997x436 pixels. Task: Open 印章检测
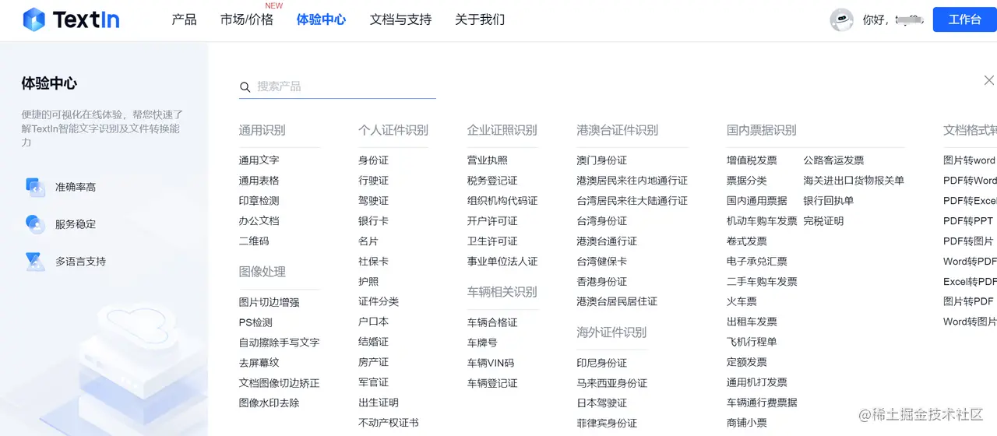259,201
